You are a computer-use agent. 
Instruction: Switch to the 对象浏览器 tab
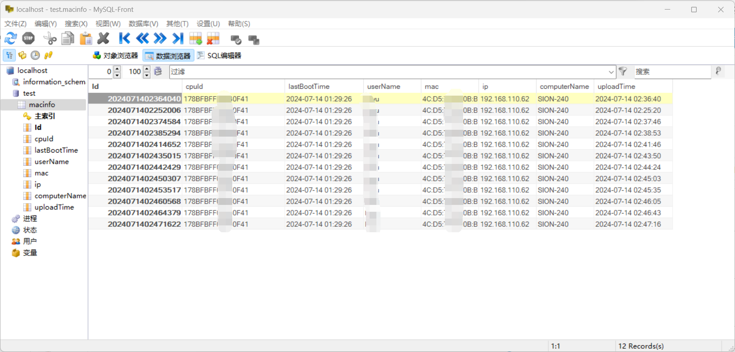[115, 56]
